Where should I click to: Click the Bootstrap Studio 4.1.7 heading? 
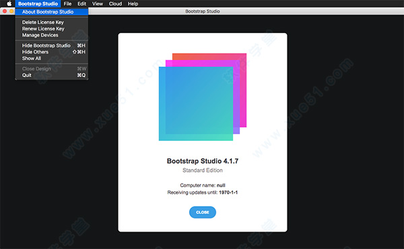tap(203, 161)
